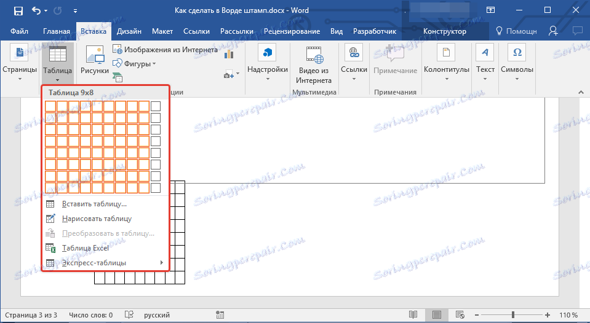Choose Нарисовать таблицу menu item
590x323 pixels.
pyautogui.click(x=105, y=219)
